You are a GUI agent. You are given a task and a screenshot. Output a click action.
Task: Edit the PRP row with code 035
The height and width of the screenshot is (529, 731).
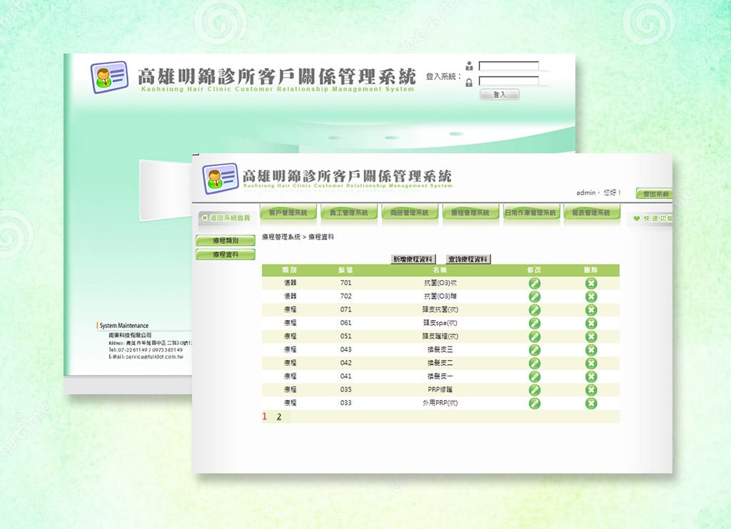click(x=534, y=390)
